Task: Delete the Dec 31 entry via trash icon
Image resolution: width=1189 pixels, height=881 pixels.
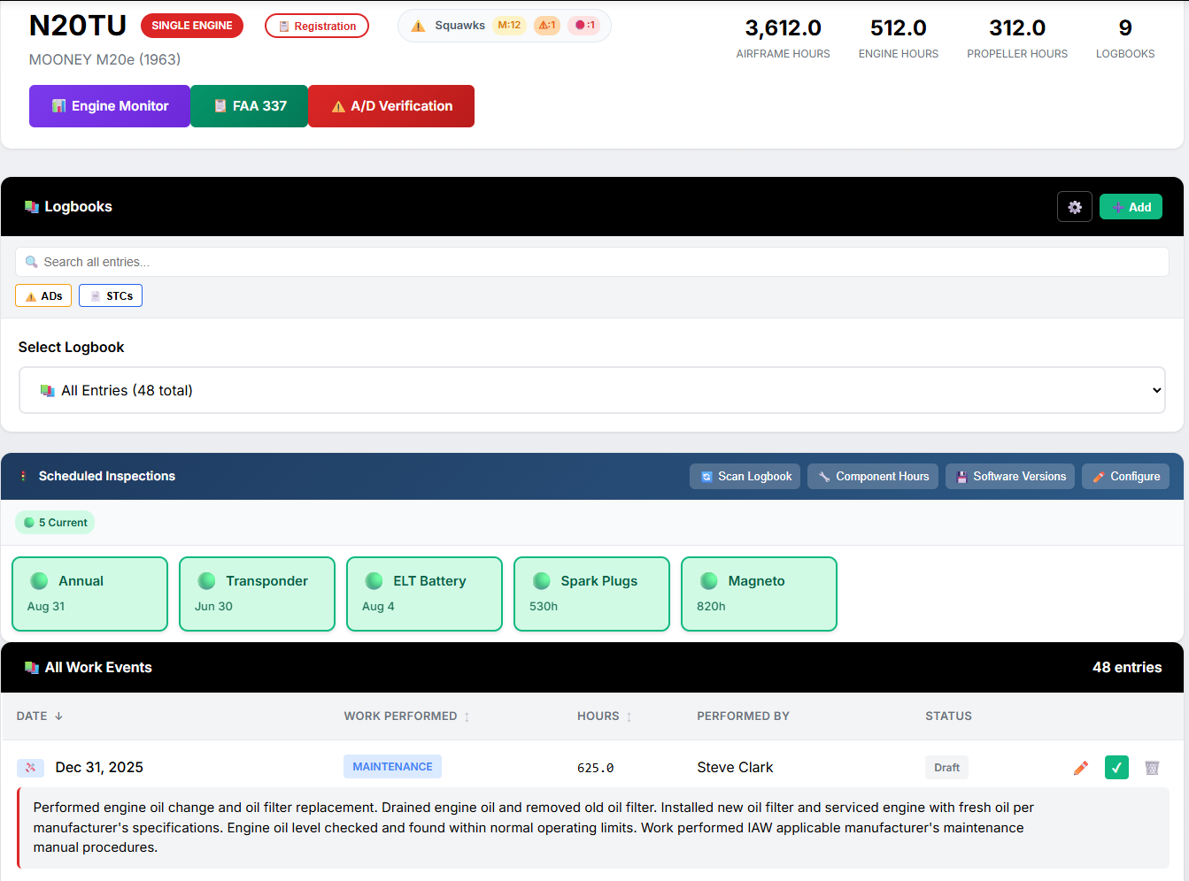Action: [1152, 767]
